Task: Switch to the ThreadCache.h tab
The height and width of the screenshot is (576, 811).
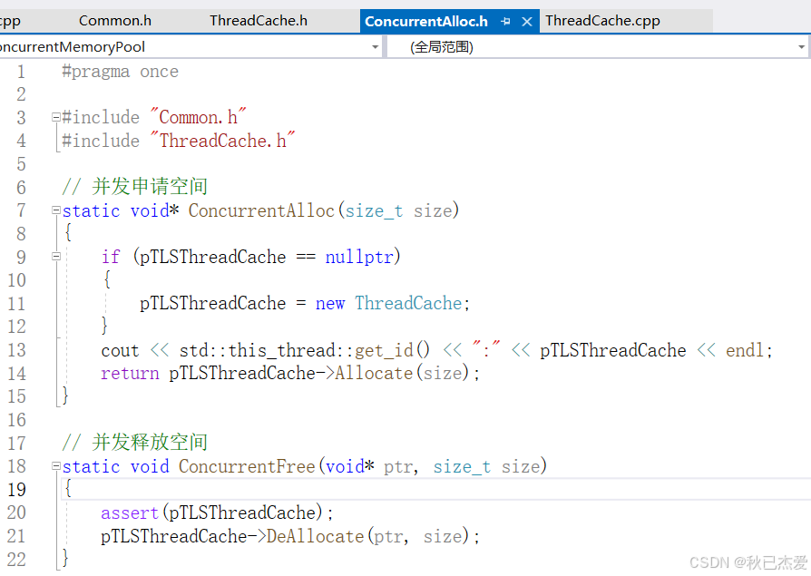Action: (x=257, y=20)
